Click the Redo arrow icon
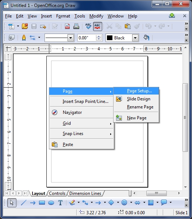192x219 pixels. 162,26
